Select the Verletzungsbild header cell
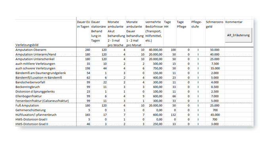 pyautogui.click(x=27, y=45)
